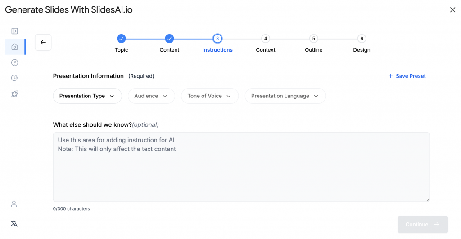The image size is (461, 239).
Task: Open the history clock icon
Action: click(x=14, y=78)
